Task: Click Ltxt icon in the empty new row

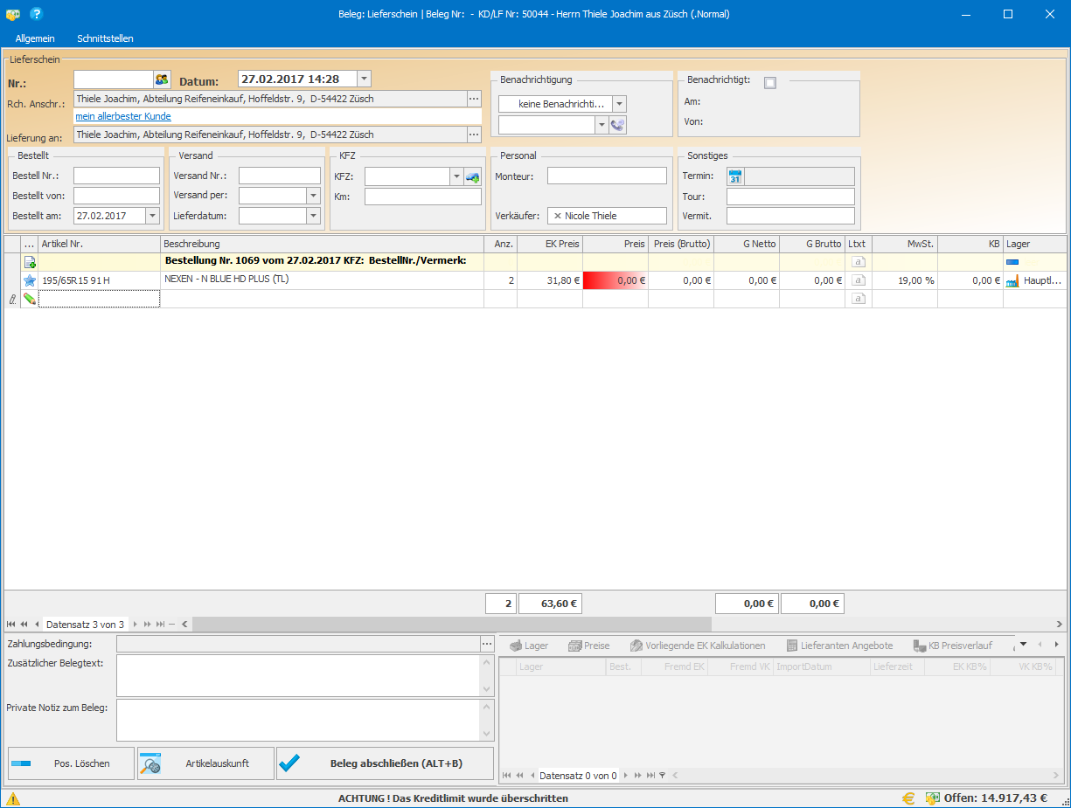Action: click(x=859, y=299)
